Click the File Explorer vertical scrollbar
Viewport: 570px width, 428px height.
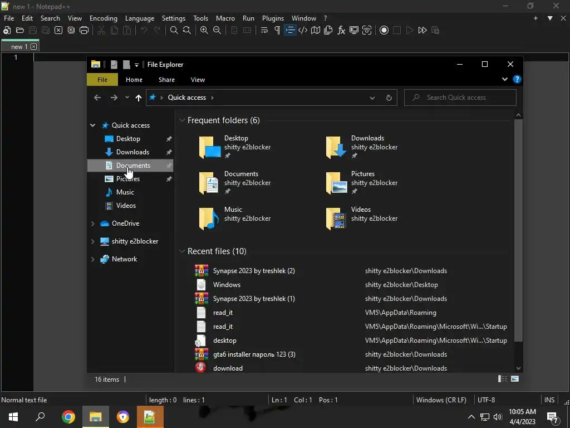coord(518,230)
